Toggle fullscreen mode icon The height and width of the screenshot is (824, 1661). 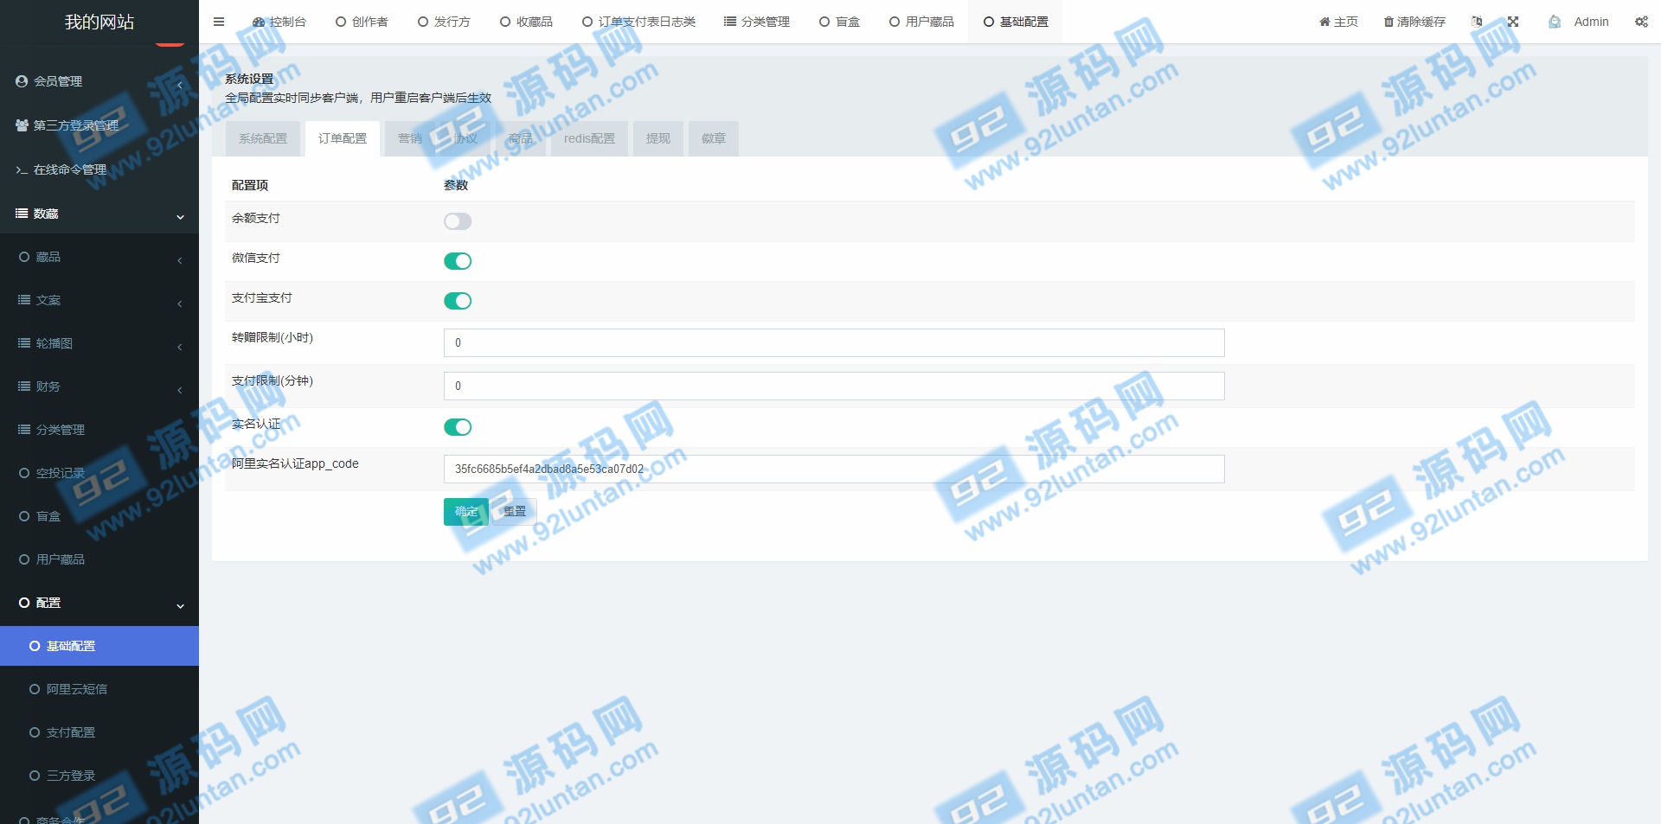1513,22
